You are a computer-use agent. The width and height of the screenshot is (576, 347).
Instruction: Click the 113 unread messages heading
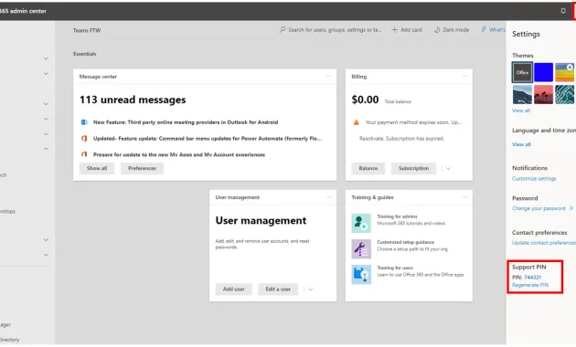tap(133, 100)
